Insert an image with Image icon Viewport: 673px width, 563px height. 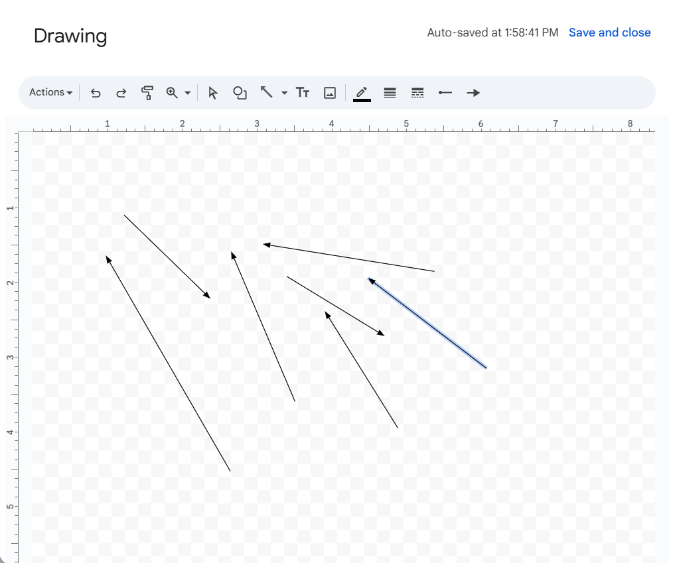coord(330,93)
